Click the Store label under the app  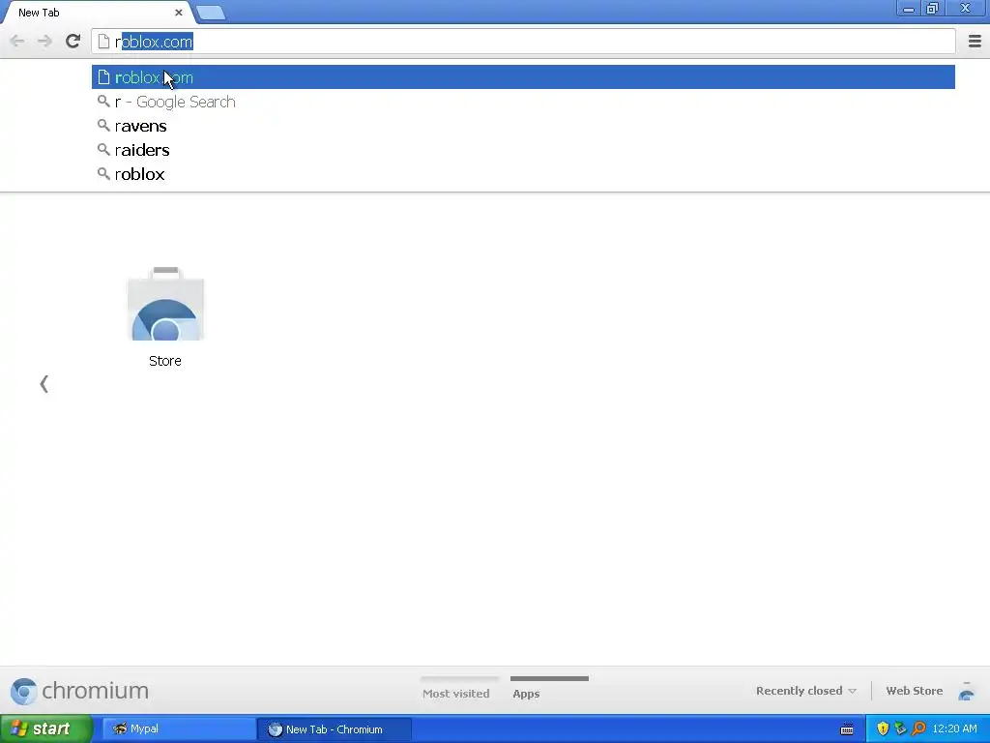point(164,361)
